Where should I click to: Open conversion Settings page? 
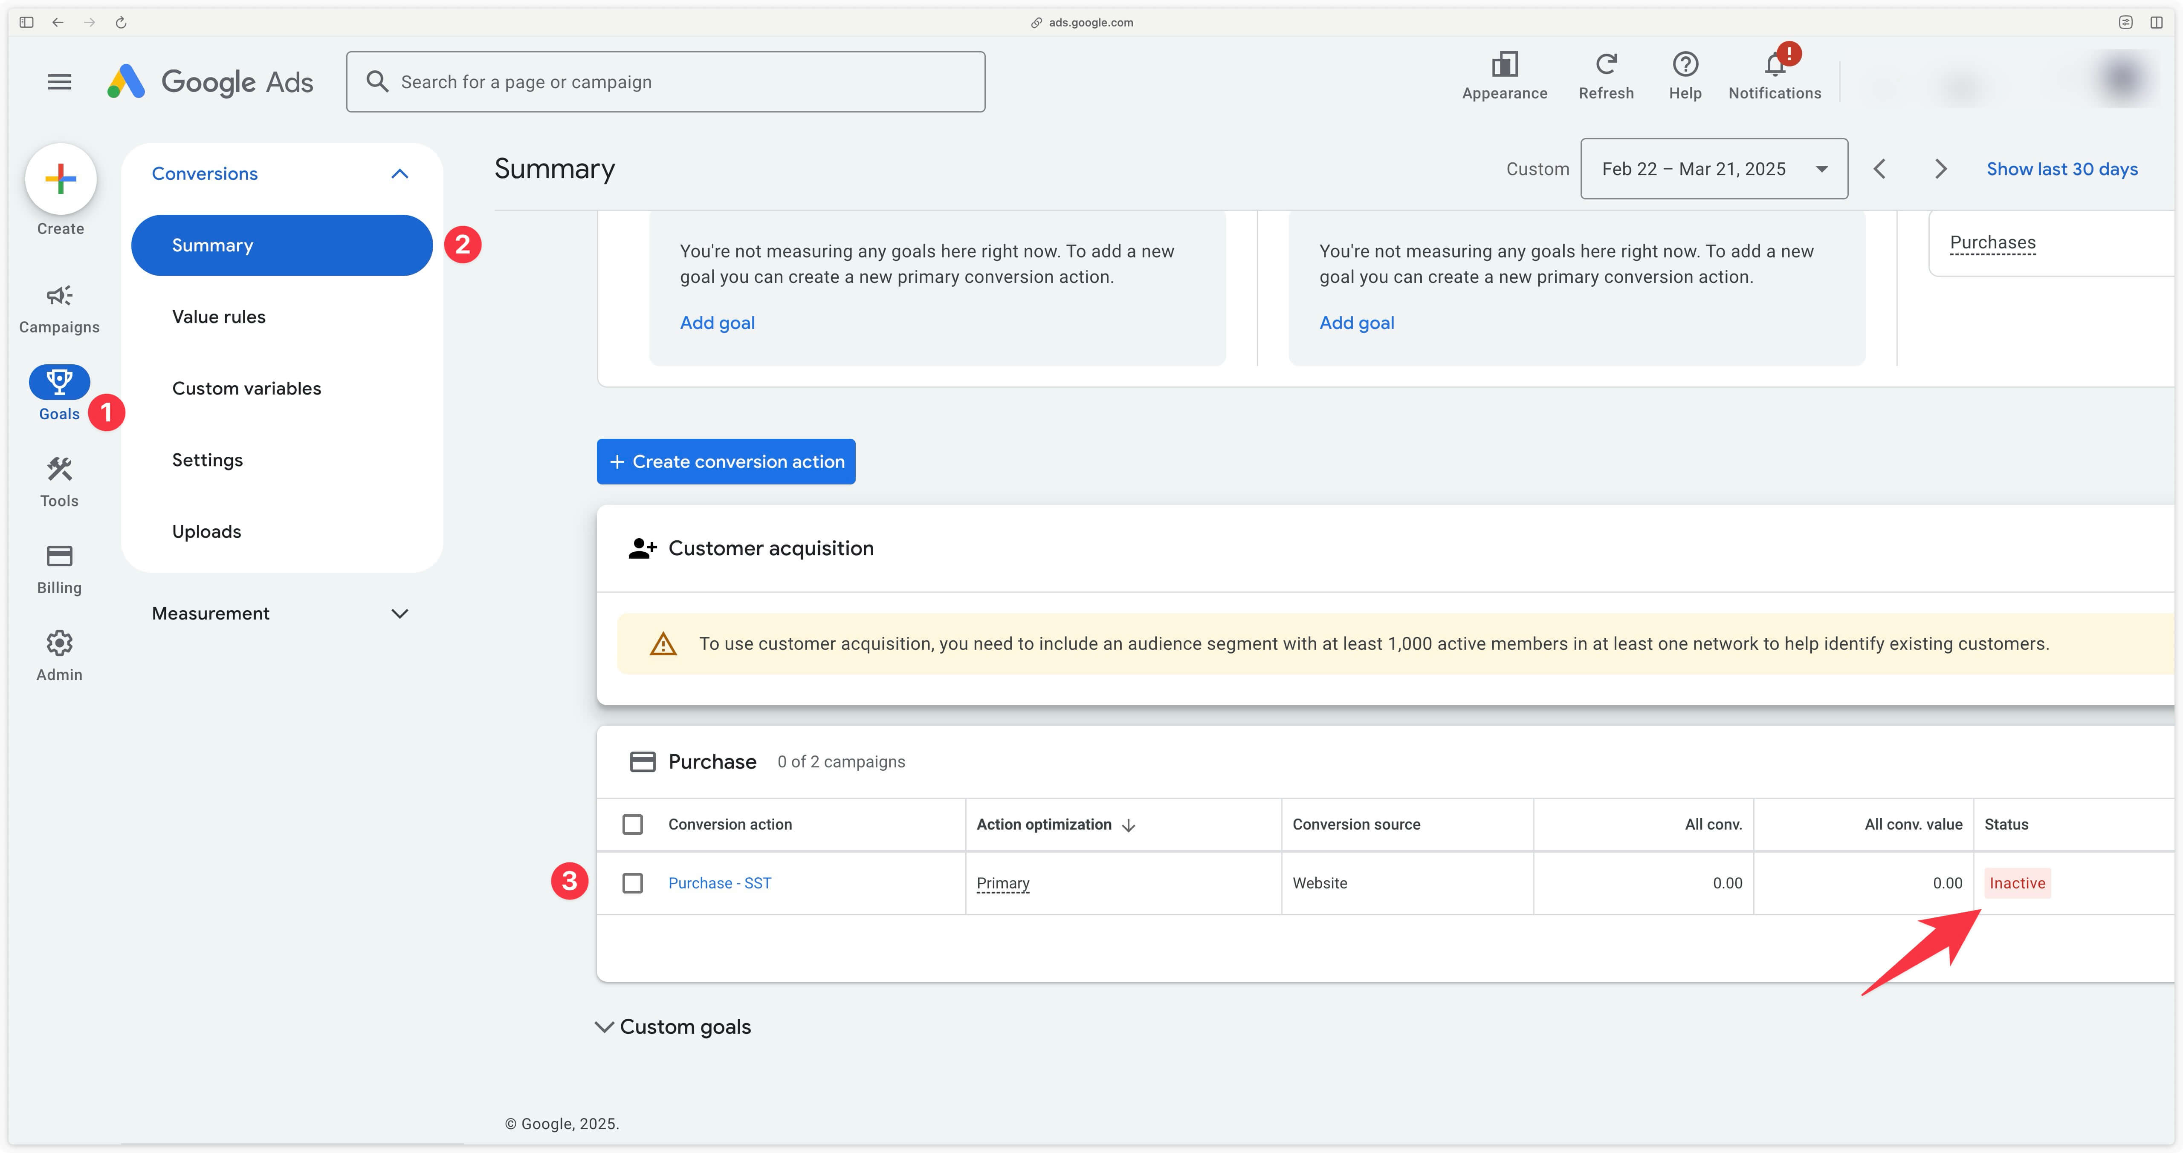coord(208,460)
